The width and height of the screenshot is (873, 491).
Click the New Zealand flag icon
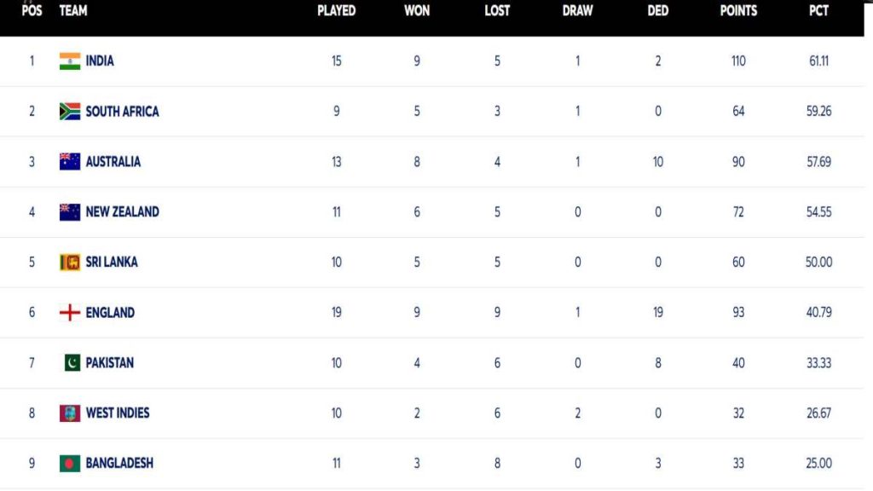click(x=70, y=212)
